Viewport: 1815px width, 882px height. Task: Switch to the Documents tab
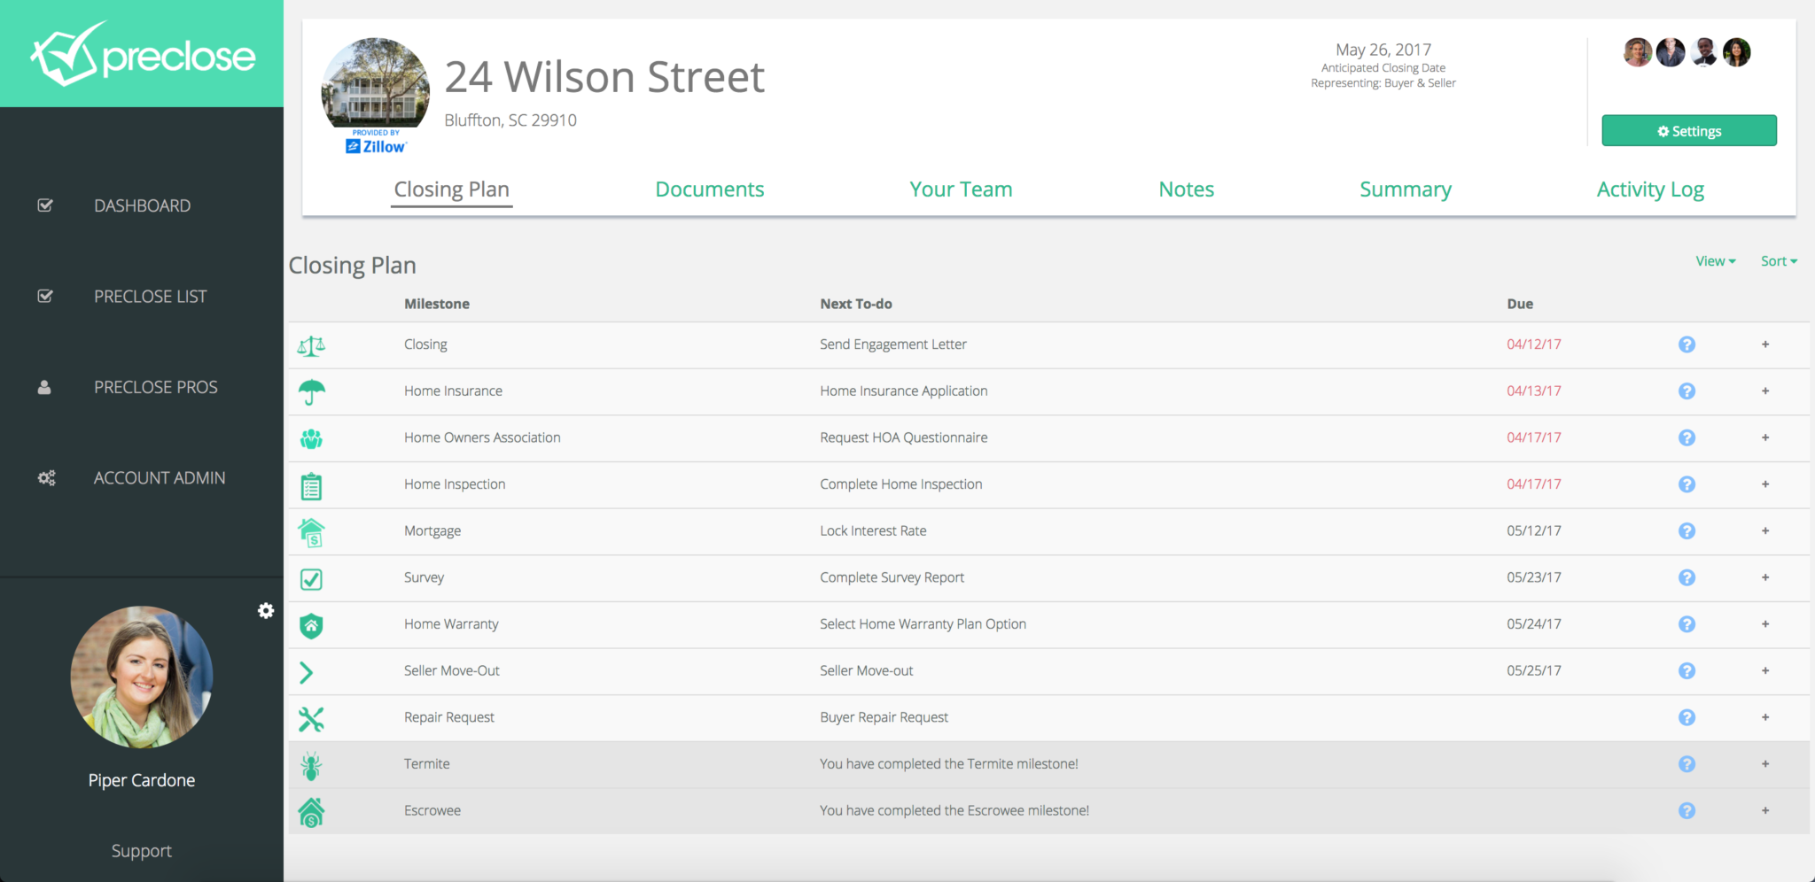click(709, 189)
